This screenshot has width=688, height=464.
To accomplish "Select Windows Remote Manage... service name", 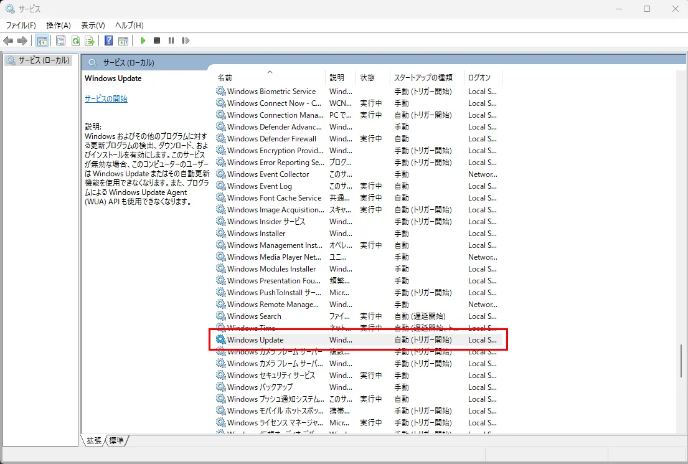I will pos(273,304).
